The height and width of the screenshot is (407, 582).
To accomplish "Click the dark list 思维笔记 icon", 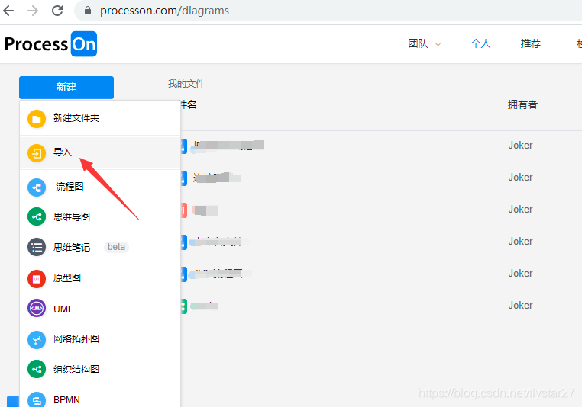I will (37, 247).
